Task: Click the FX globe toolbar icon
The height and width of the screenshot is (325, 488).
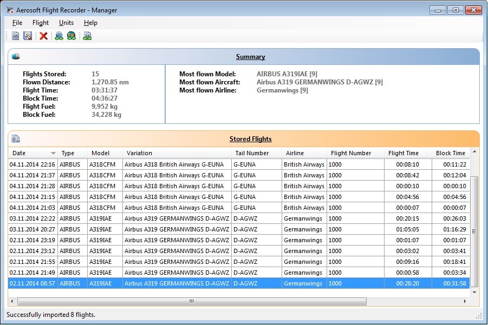Action: (71, 36)
